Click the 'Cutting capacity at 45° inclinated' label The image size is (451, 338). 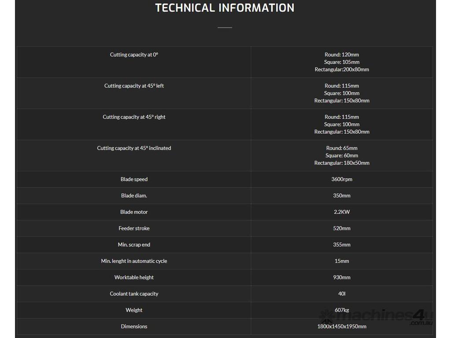pos(134,148)
